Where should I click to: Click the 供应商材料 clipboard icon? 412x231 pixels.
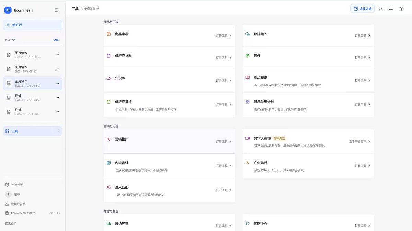tap(109, 56)
